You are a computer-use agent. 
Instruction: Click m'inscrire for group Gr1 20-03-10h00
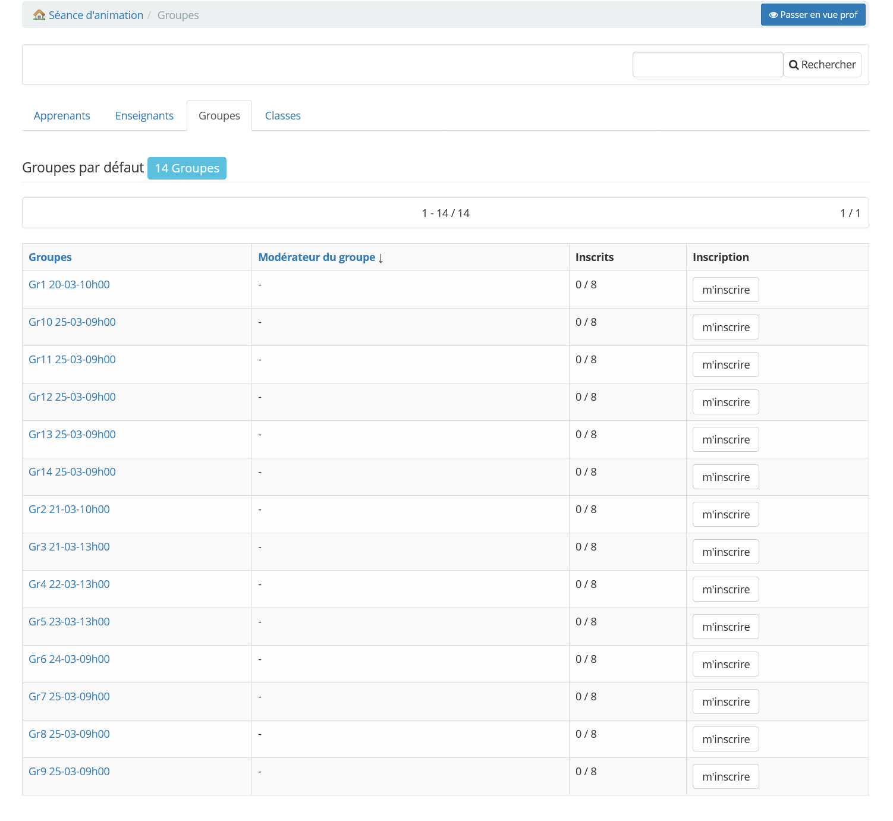725,290
